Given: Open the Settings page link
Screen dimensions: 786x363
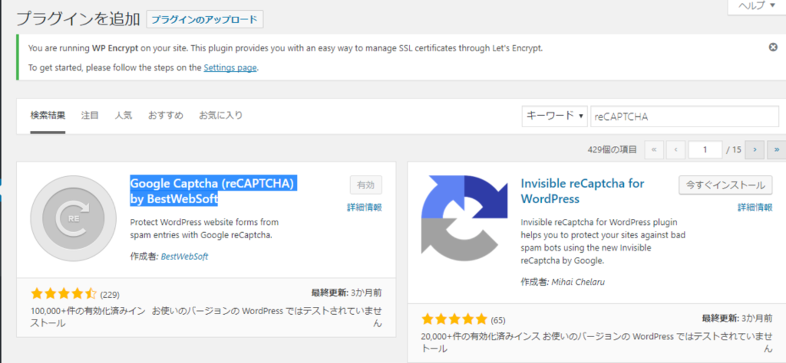Looking at the screenshot, I should (x=230, y=68).
